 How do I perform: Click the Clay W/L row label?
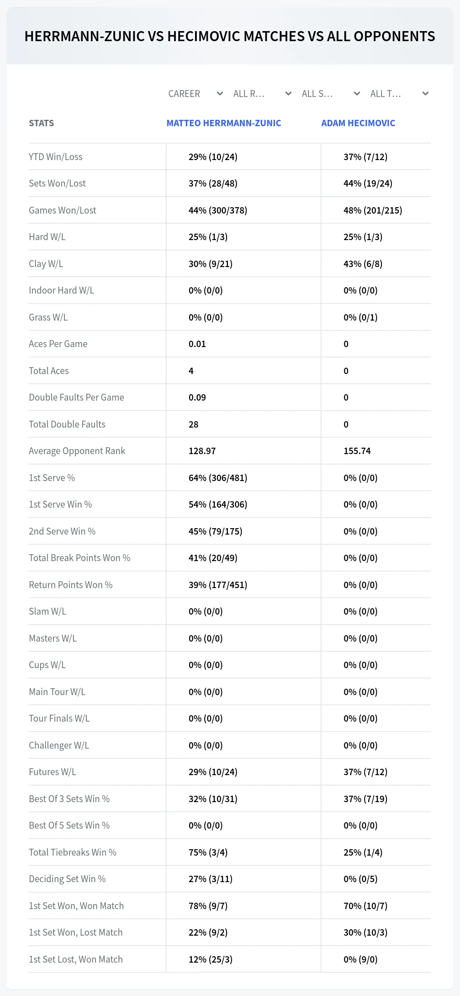tap(46, 264)
